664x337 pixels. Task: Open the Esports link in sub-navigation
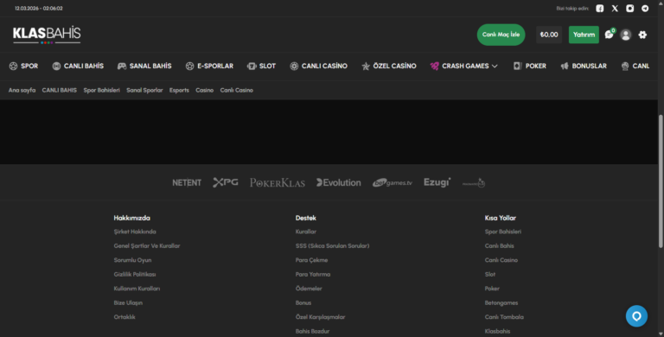point(179,90)
